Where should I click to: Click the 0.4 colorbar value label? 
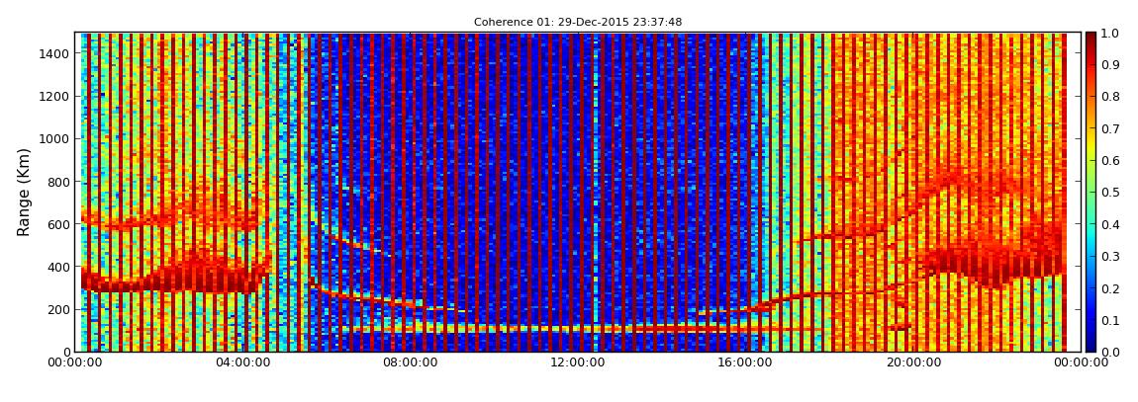coord(1109,224)
